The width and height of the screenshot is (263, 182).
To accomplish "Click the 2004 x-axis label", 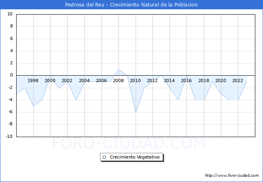I will pos(84,80).
